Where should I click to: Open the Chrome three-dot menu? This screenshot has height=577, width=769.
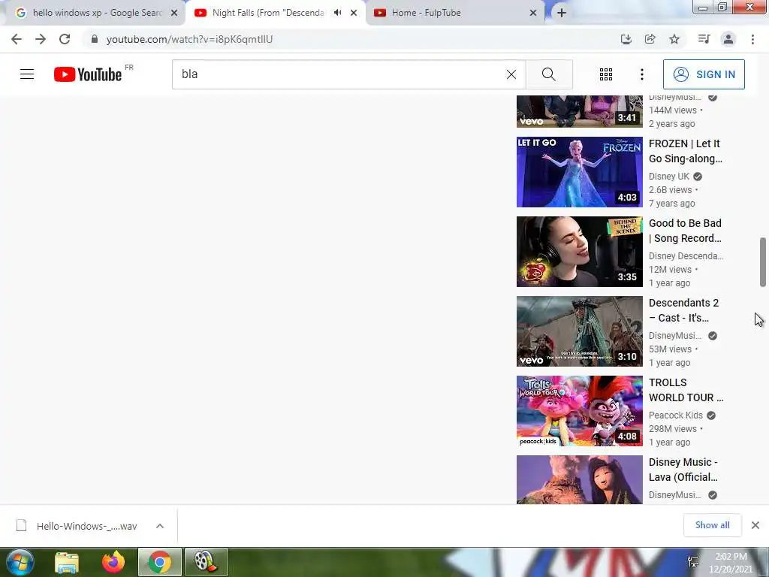point(752,39)
